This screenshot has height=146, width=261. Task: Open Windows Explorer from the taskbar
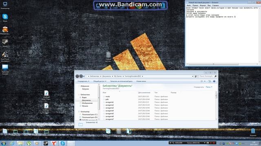point(20,143)
